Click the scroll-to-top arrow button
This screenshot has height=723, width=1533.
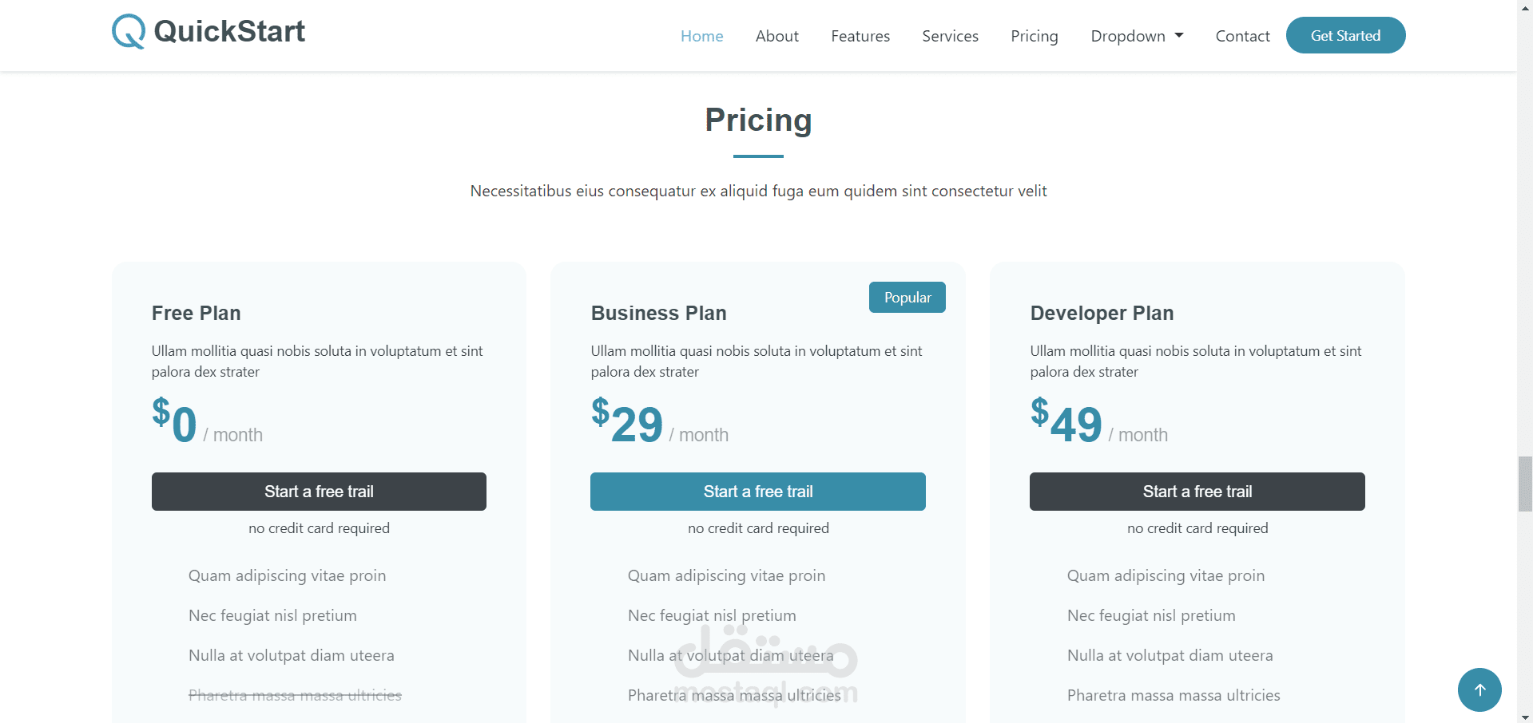click(x=1479, y=689)
